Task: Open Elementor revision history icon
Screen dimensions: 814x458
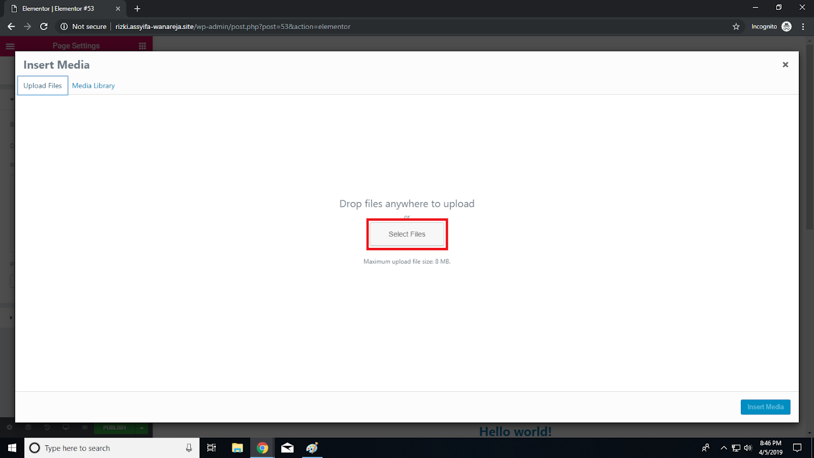Action: (47, 427)
